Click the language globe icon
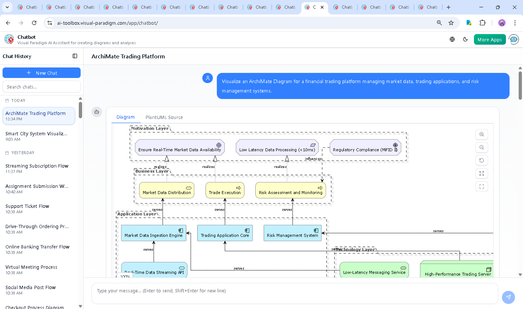The width and height of the screenshot is (523, 309). (x=452, y=39)
